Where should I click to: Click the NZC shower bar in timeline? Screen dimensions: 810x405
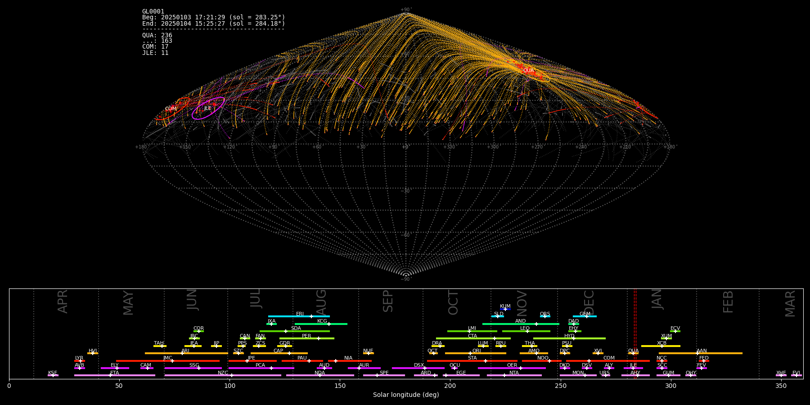pyautogui.click(x=223, y=375)
